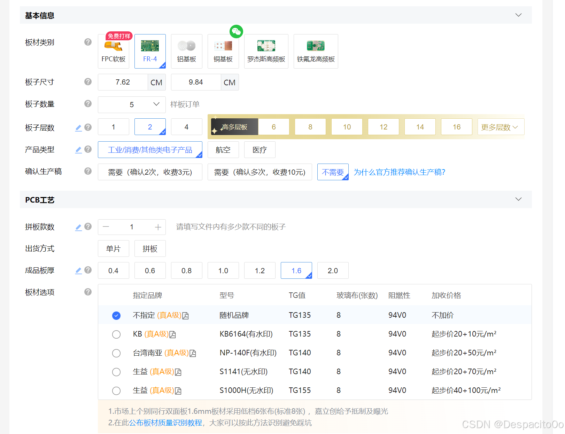
Task: Select 2 layer board
Action: [x=150, y=127]
